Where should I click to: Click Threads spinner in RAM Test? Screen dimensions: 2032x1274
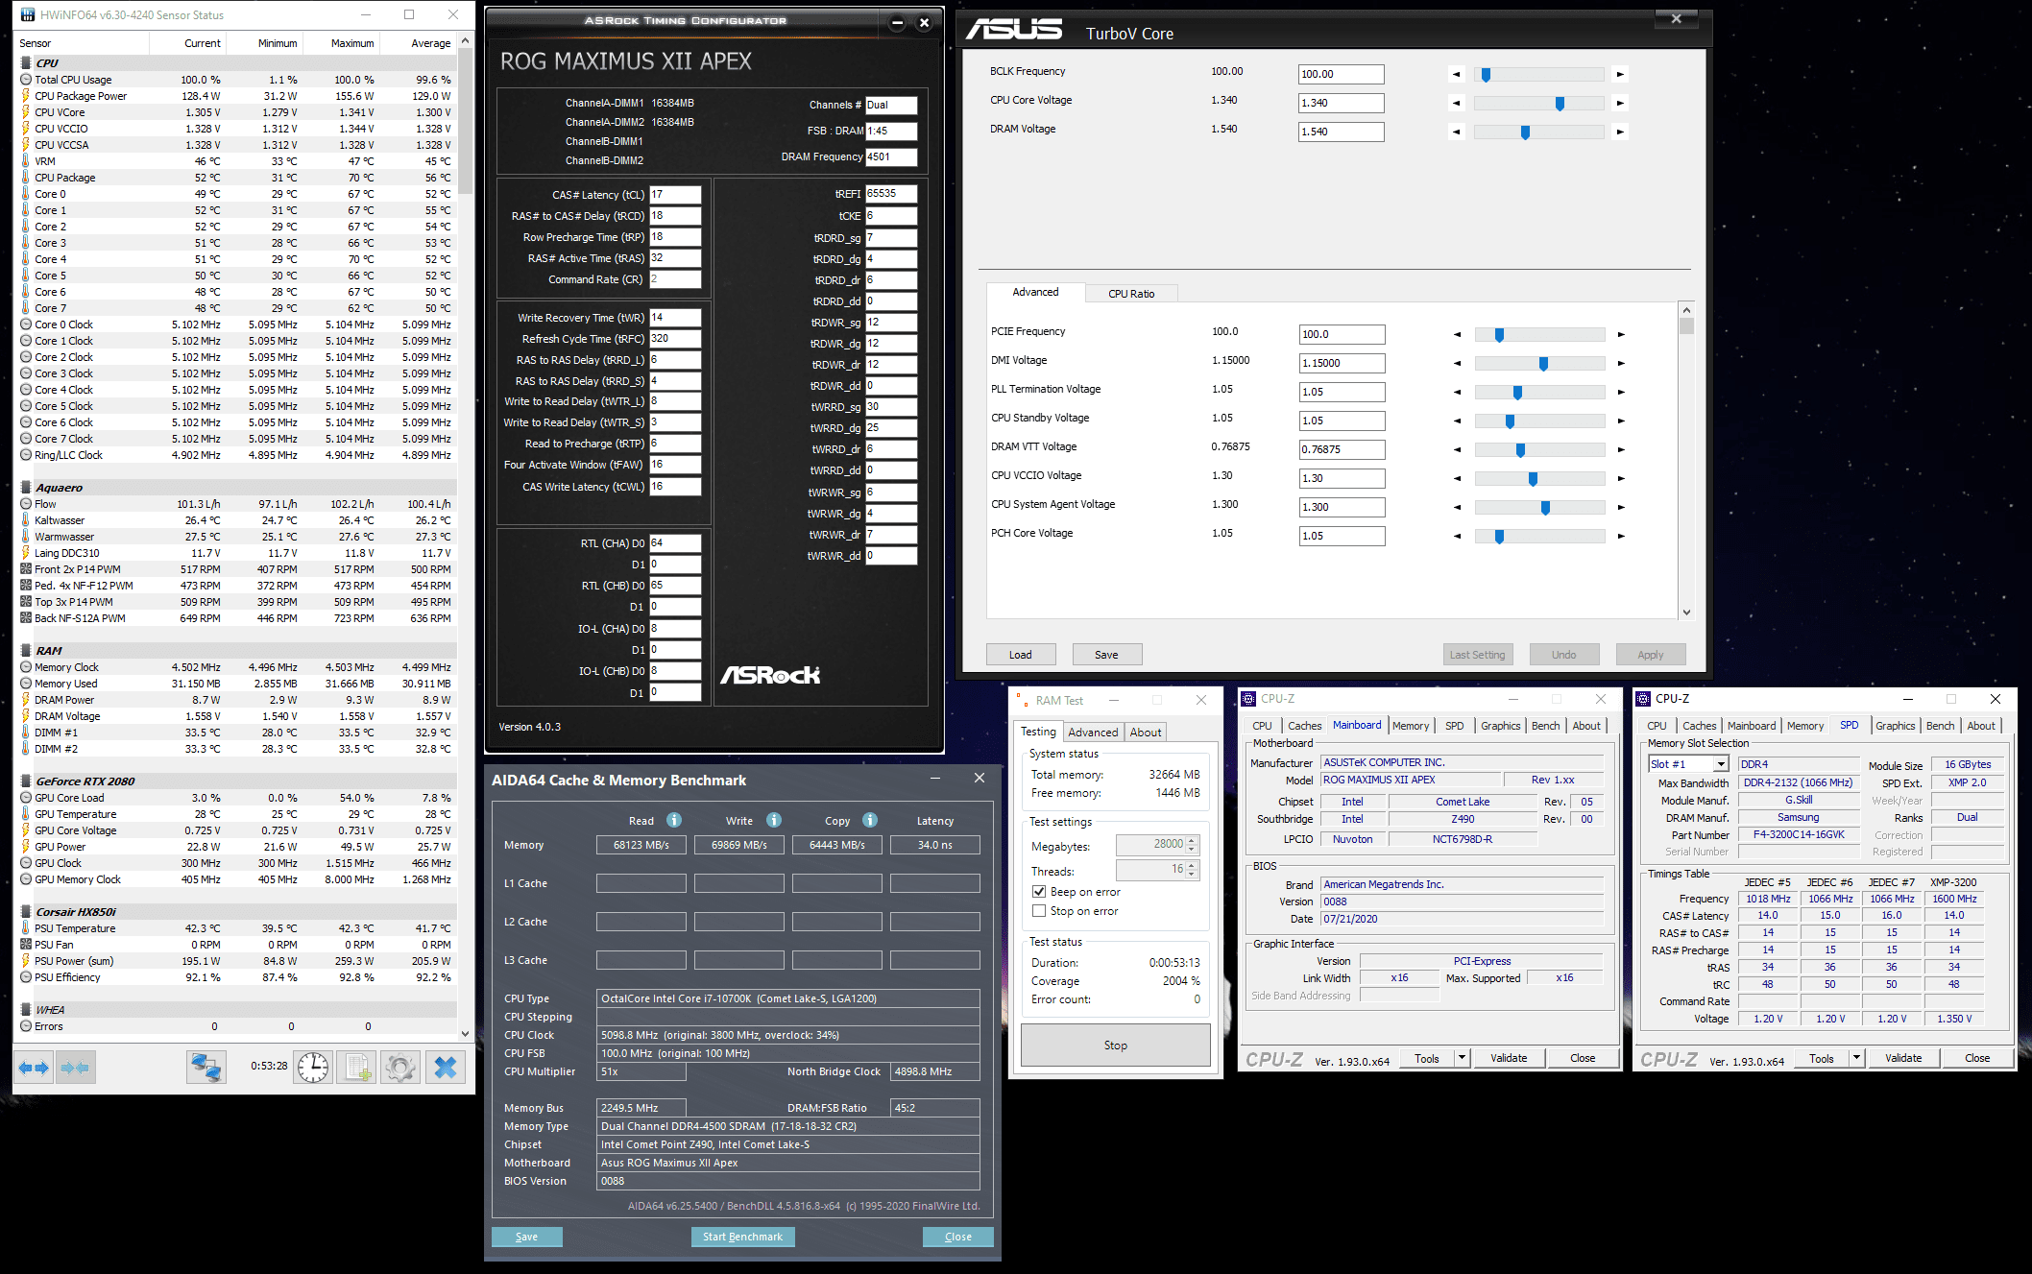[1192, 869]
